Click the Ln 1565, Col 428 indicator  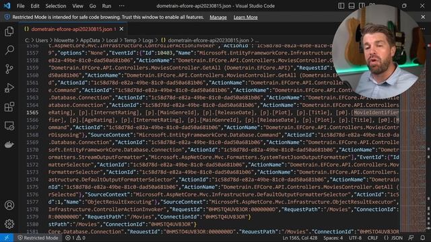(300, 238)
